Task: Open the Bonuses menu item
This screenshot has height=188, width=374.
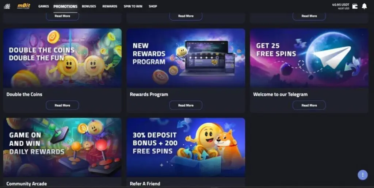Action: pyautogui.click(x=89, y=7)
